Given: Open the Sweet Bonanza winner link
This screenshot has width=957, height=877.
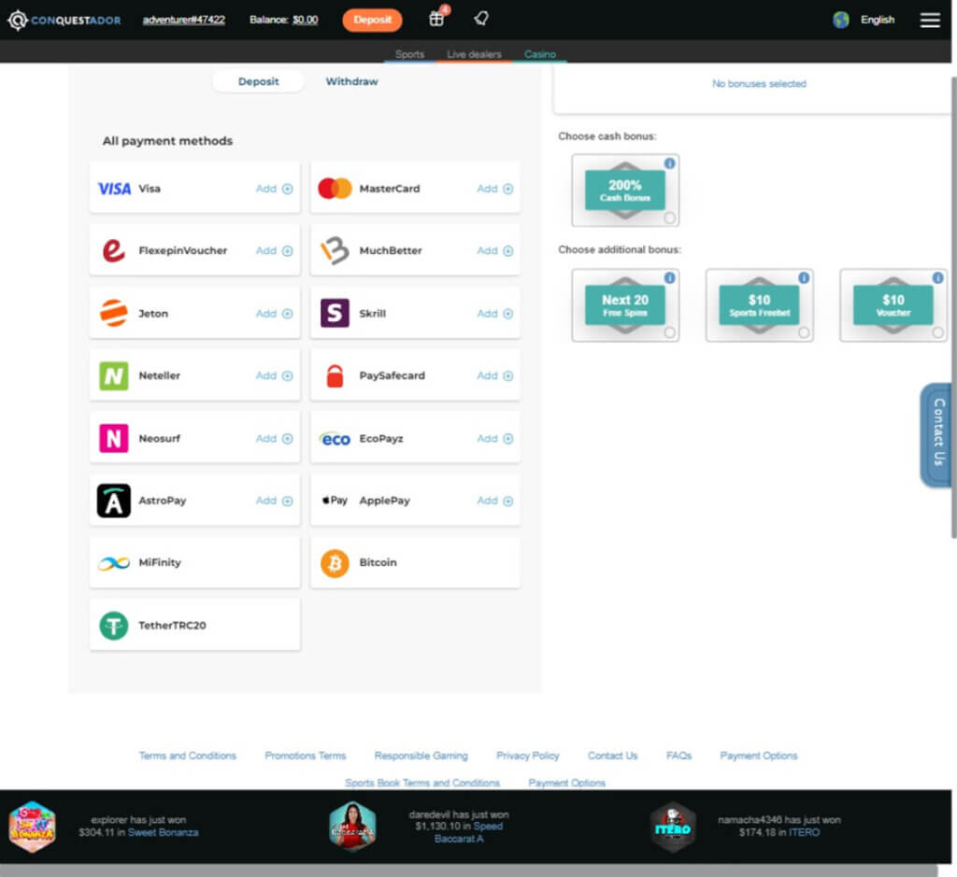Looking at the screenshot, I should [163, 832].
